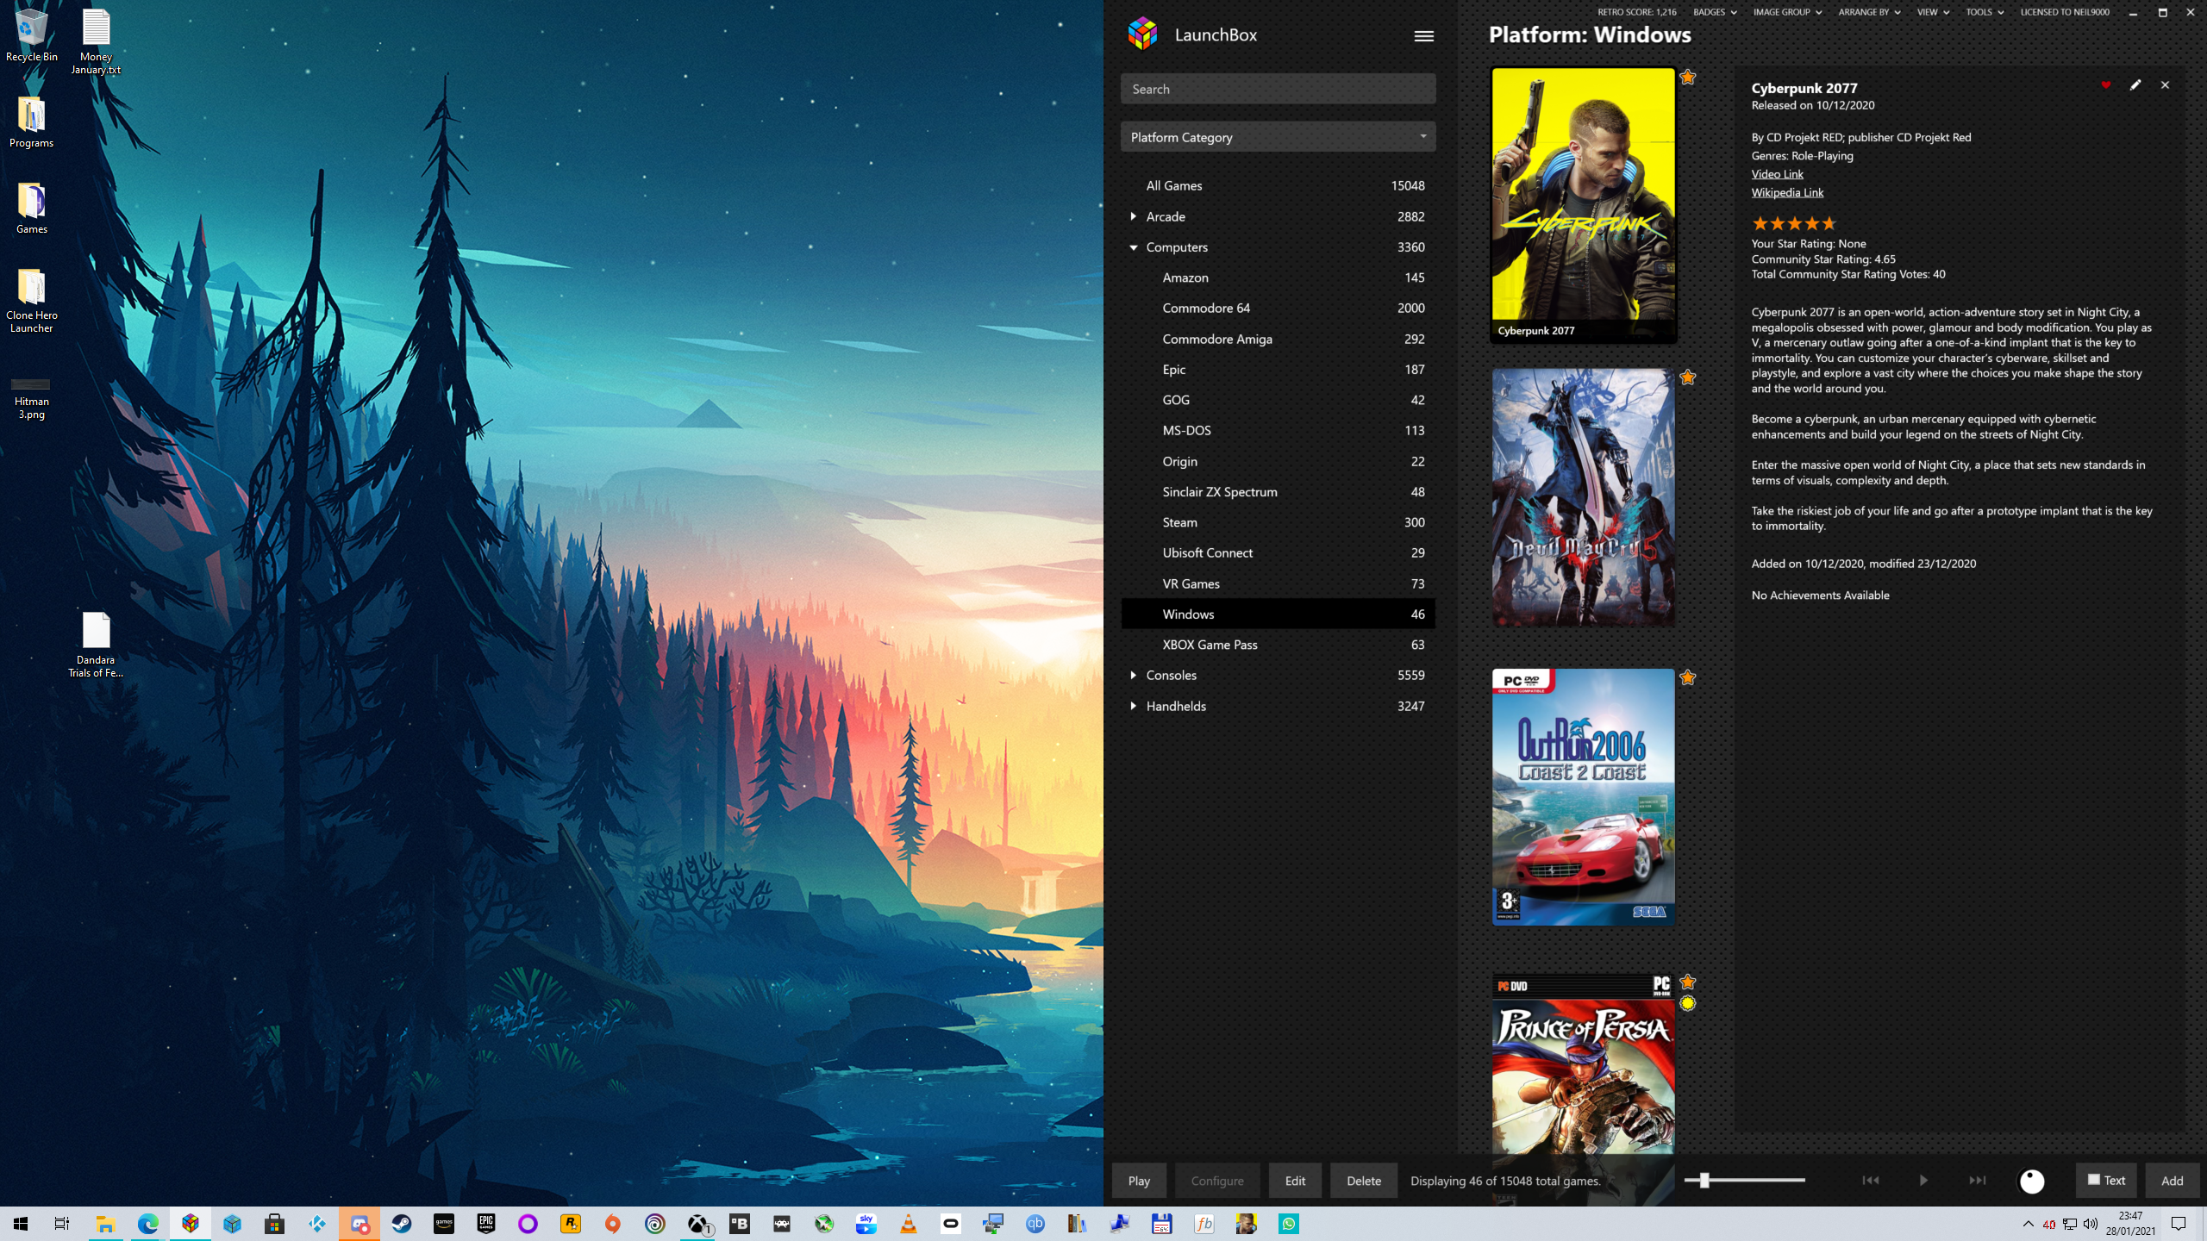The width and height of the screenshot is (2207, 1241).
Task: Open the Image Group dropdown menu
Action: click(1787, 12)
